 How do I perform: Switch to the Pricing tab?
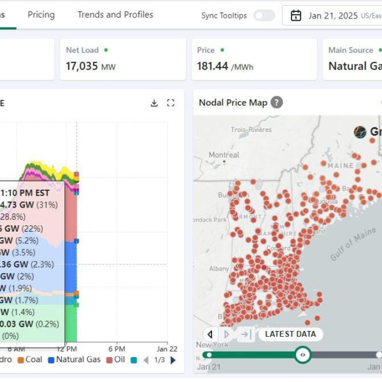[41, 15]
